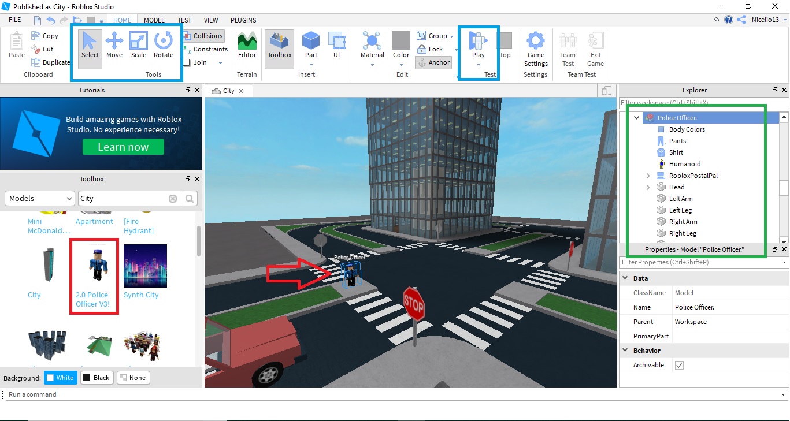Uncheck the Archivable property
This screenshot has width=790, height=421.
679,364
